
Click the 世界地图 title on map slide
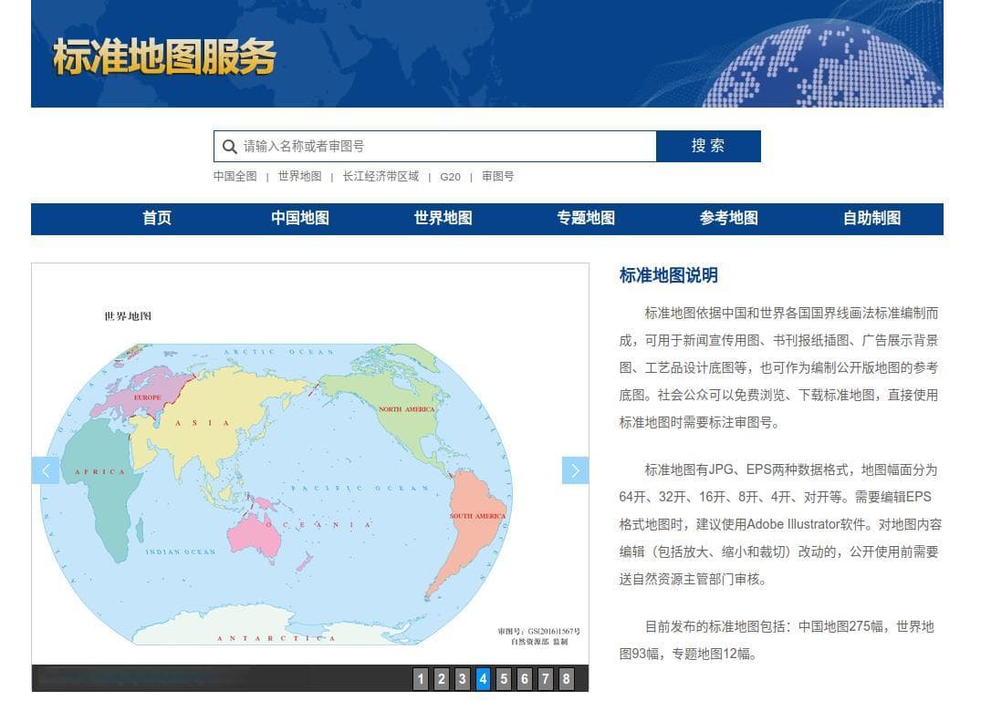(x=128, y=316)
